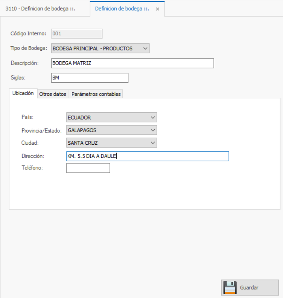Switch to the Parámetros contables tab
Image resolution: width=283 pixels, height=298 pixels.
click(x=96, y=94)
